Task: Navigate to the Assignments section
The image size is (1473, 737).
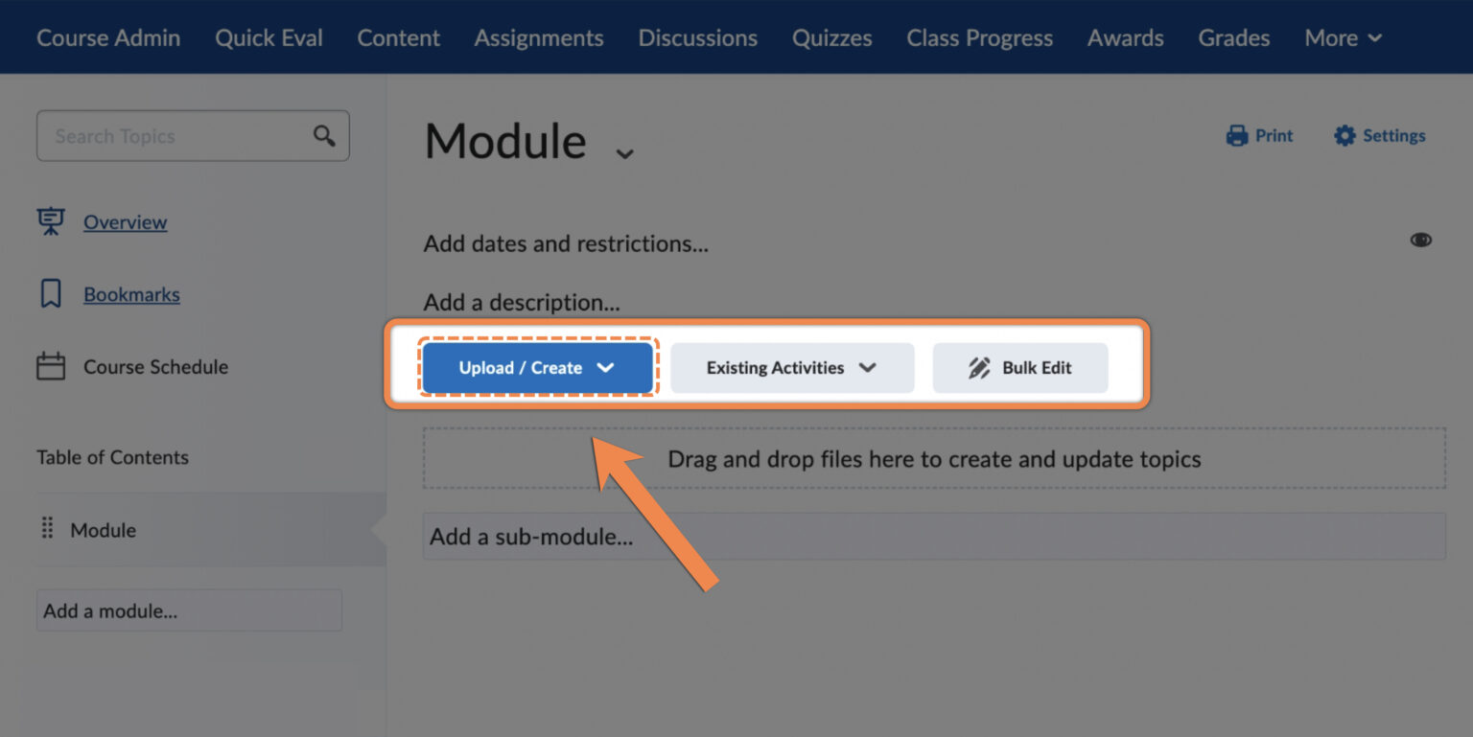Action: (x=538, y=37)
